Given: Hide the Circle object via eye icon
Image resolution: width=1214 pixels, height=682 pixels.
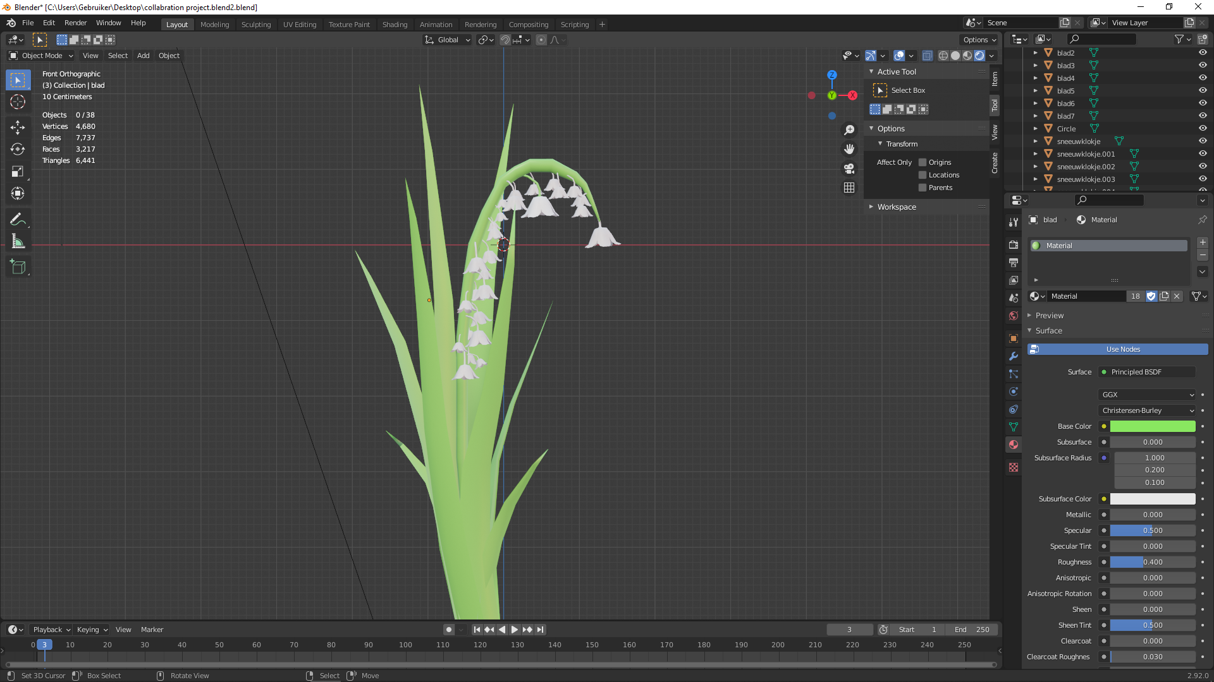Looking at the screenshot, I should coord(1203,129).
